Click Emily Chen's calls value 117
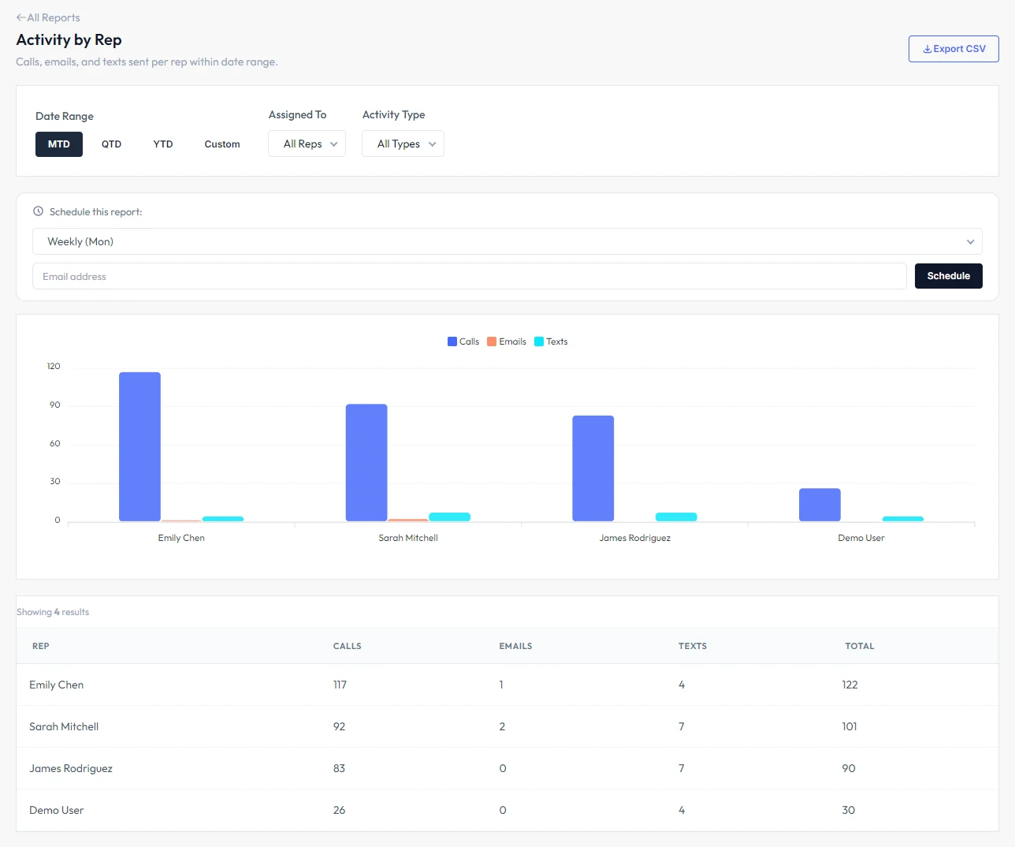 [x=340, y=685]
